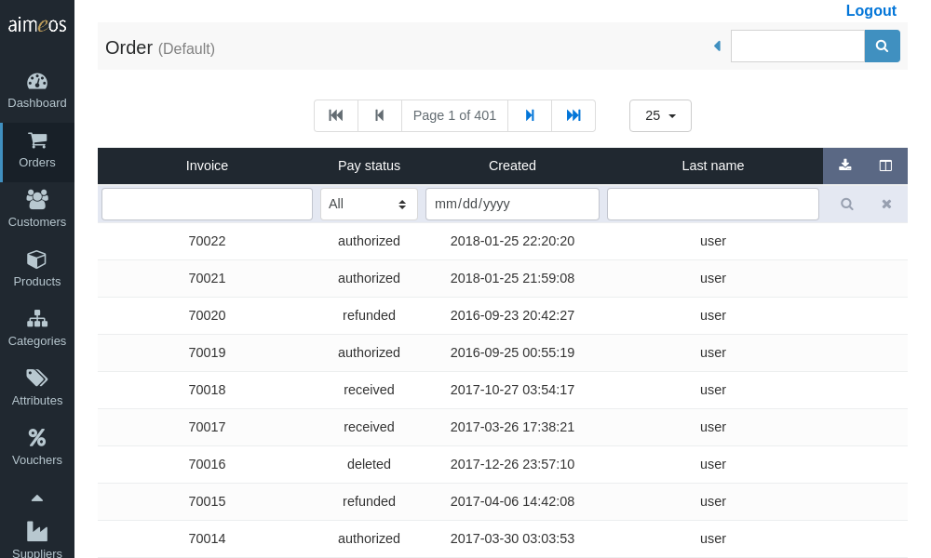The image size is (931, 558).
Task: Click date 2017-03-30 03:03:53
Action: point(512,538)
